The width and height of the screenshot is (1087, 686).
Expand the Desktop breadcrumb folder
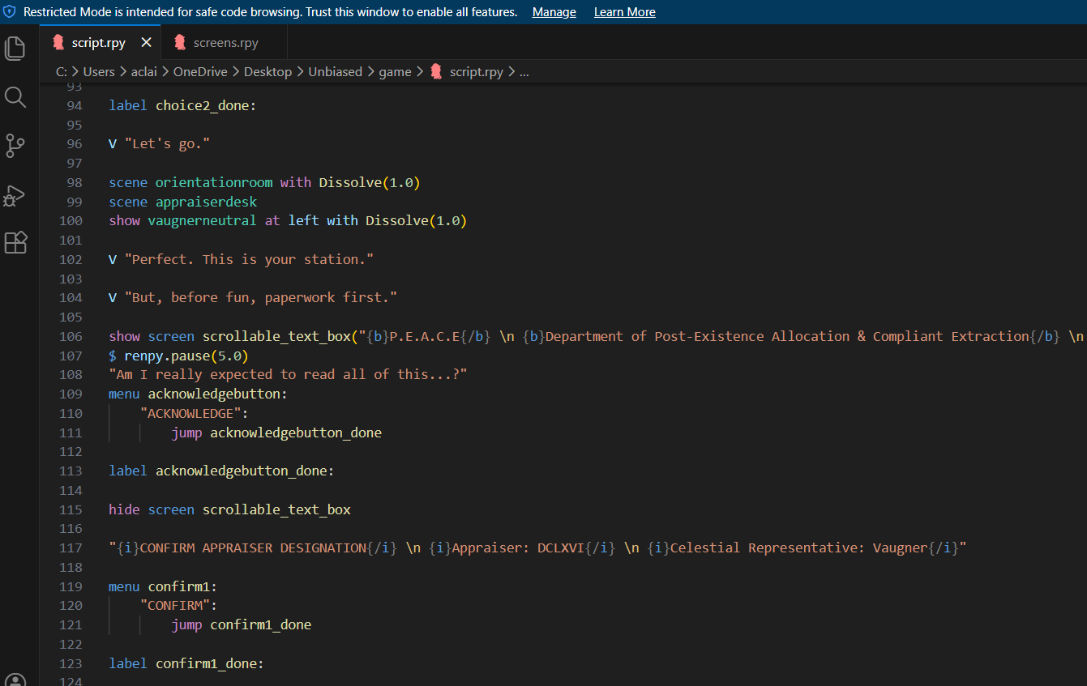pyautogui.click(x=267, y=72)
